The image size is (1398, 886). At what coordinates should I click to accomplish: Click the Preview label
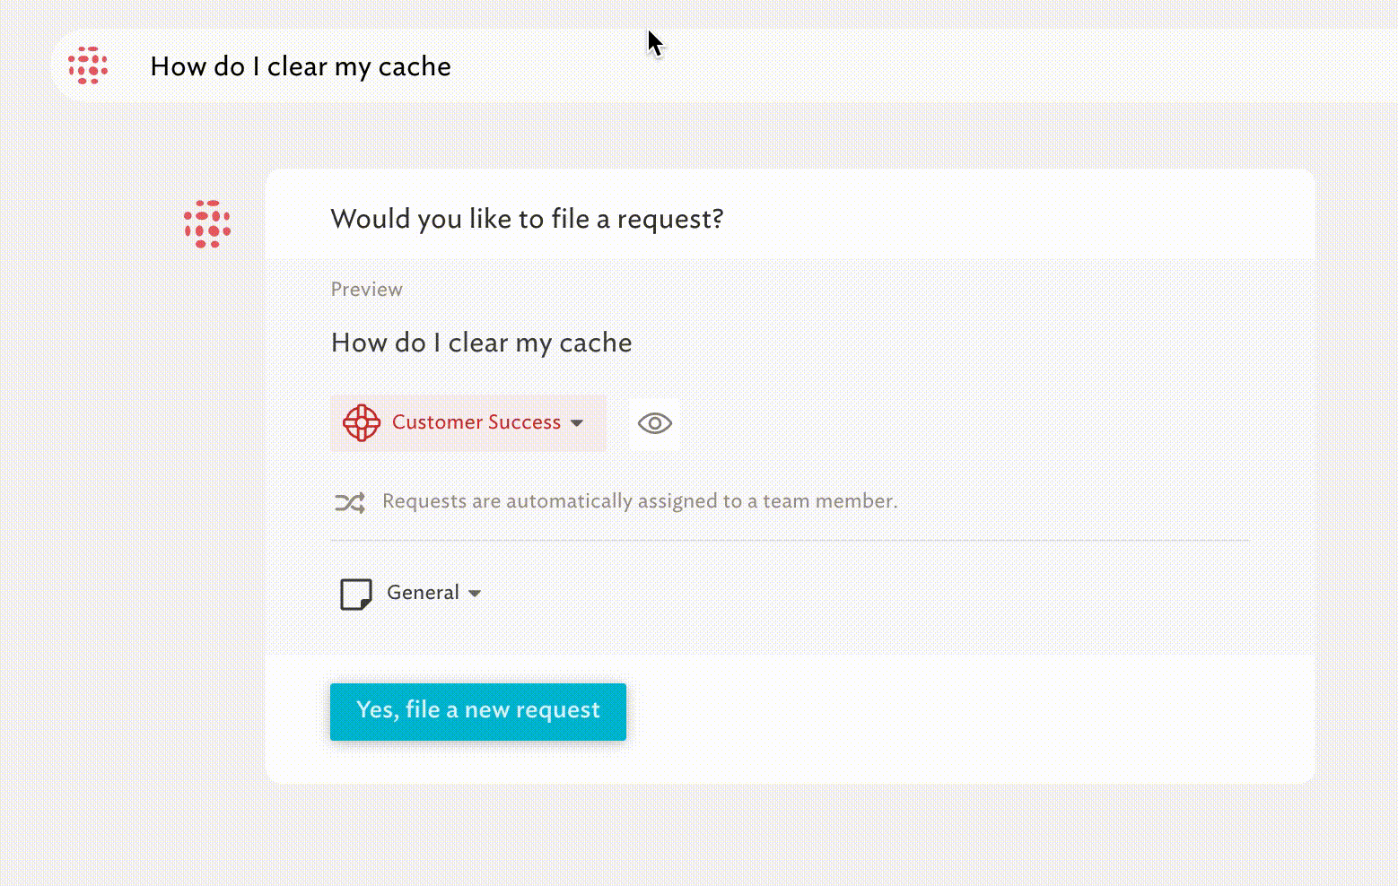[x=366, y=290]
